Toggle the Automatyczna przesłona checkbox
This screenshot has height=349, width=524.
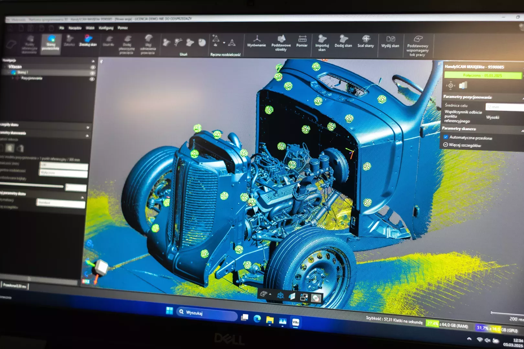446,137
